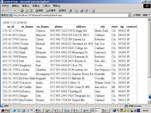Click the History toolbar icon
This screenshot has height=113, width=151.
point(70,10)
